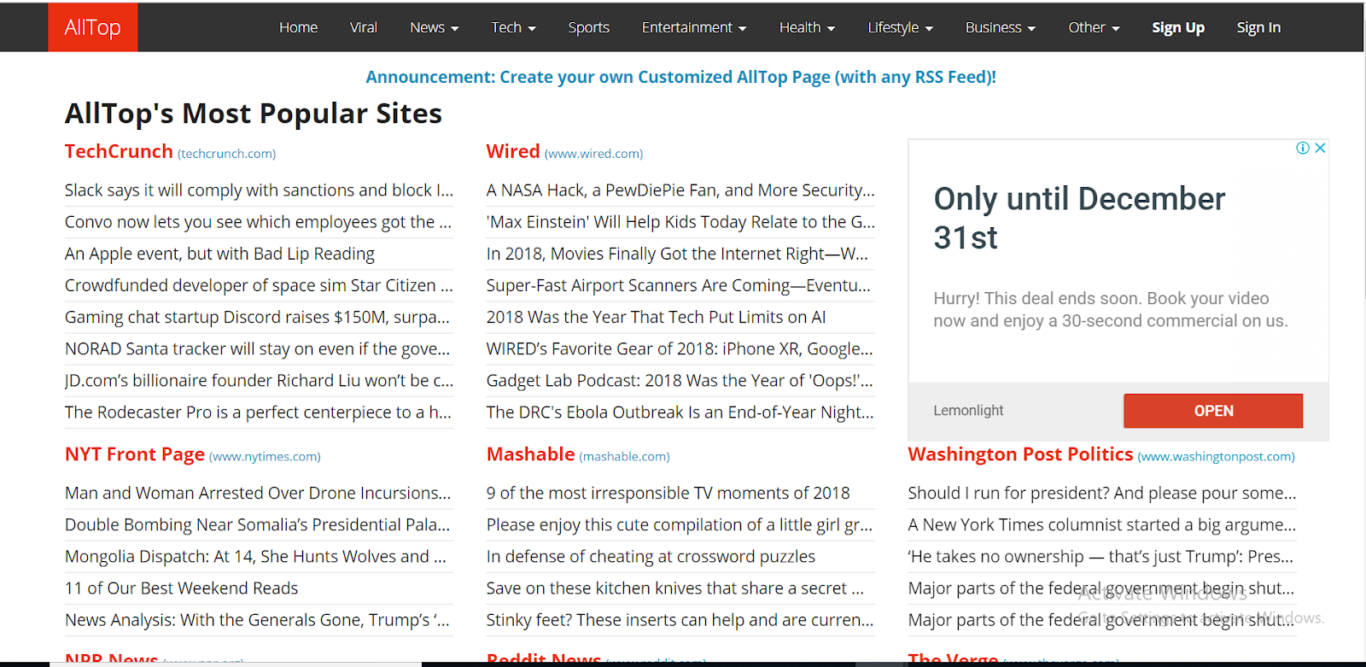Open 'In 2018, Movies Finally Got the Internet Right' story

(678, 254)
